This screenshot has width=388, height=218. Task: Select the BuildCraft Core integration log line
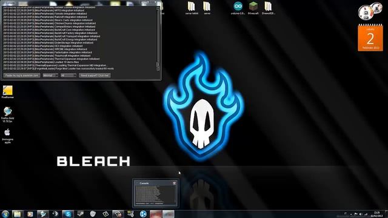pyautogui.click(x=49, y=30)
